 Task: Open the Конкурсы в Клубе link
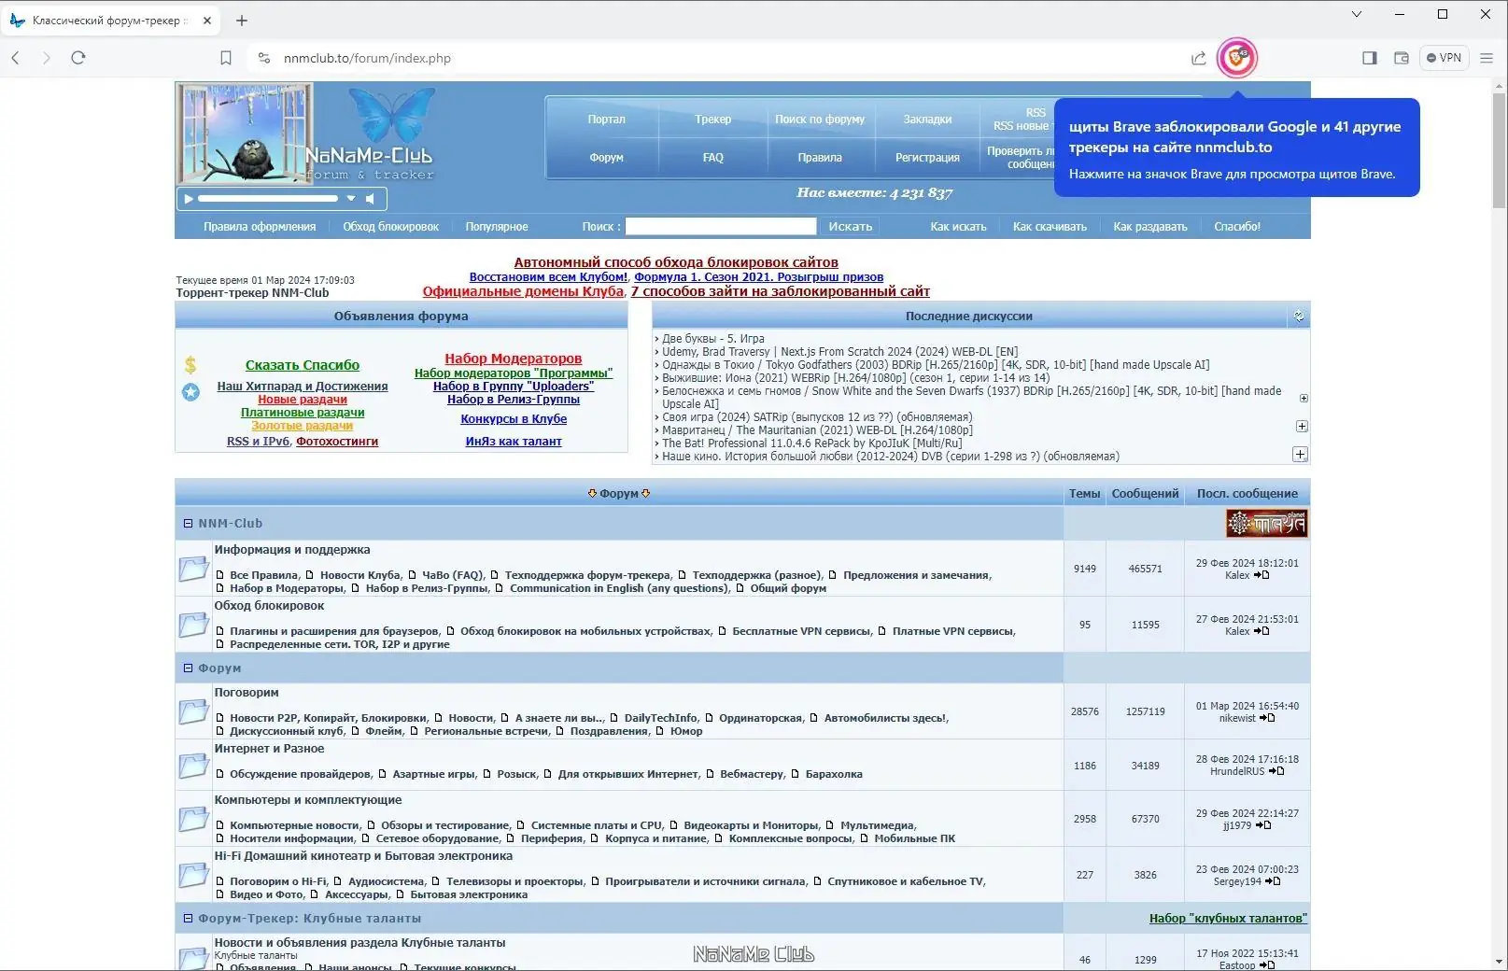pyautogui.click(x=514, y=419)
